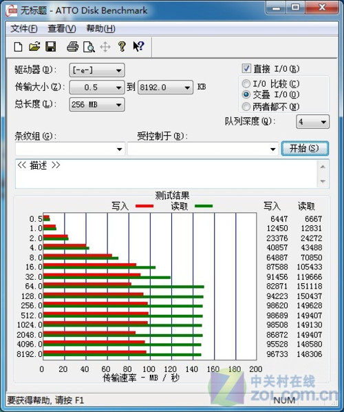Click inside the 描述 description text box

point(166,174)
